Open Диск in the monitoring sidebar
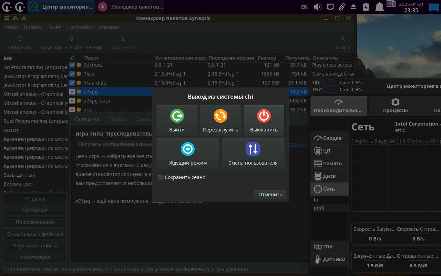Screen dimensions: 441x276 click(330, 176)
